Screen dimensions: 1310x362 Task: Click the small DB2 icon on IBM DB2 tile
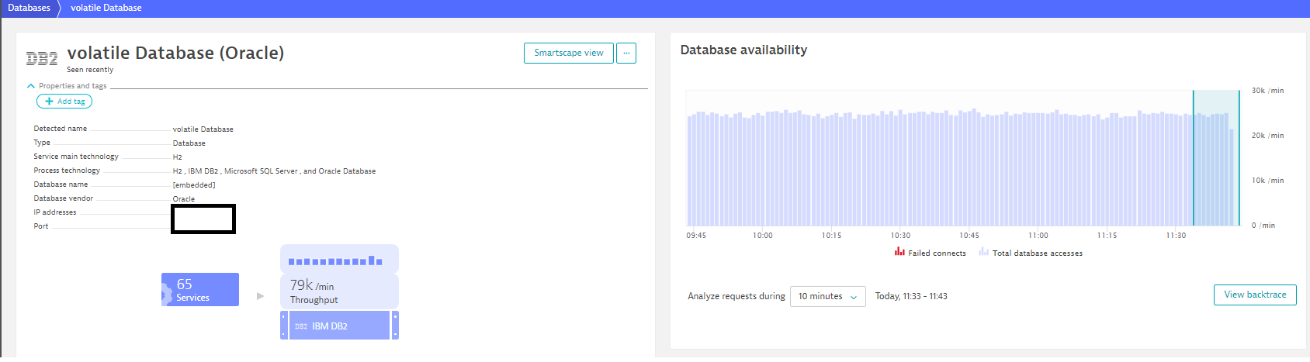(301, 326)
